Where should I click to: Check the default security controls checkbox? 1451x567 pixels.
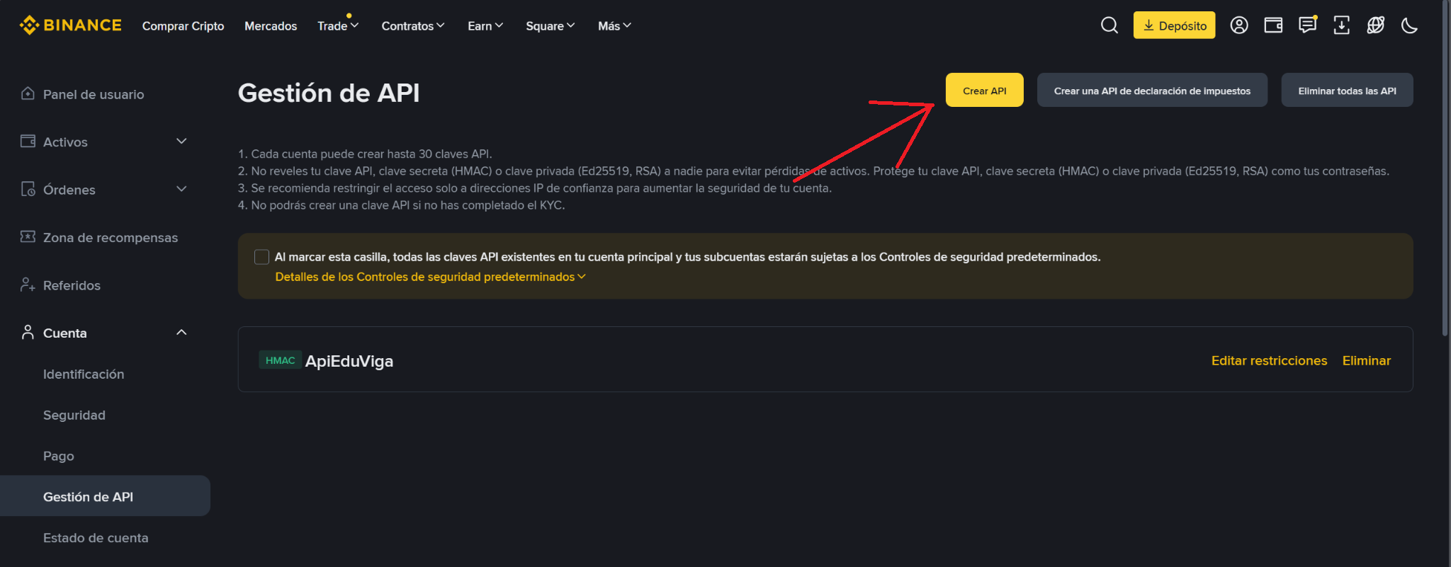(x=261, y=257)
